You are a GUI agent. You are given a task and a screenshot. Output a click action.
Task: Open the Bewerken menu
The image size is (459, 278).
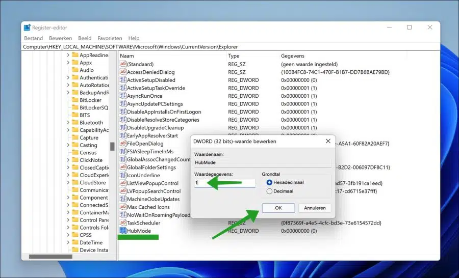click(x=60, y=38)
